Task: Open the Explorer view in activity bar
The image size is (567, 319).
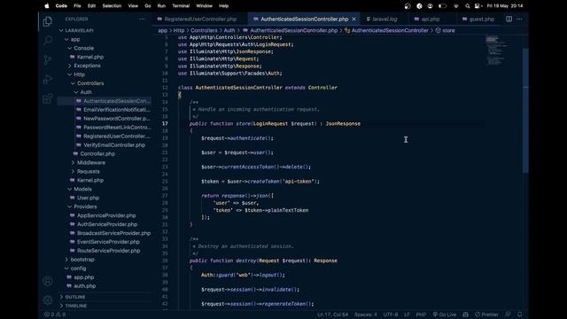Action: (x=47, y=21)
